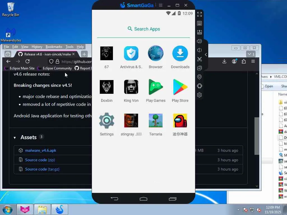
Task: Go back in the browser
Action: pyautogui.click(x=8, y=61)
